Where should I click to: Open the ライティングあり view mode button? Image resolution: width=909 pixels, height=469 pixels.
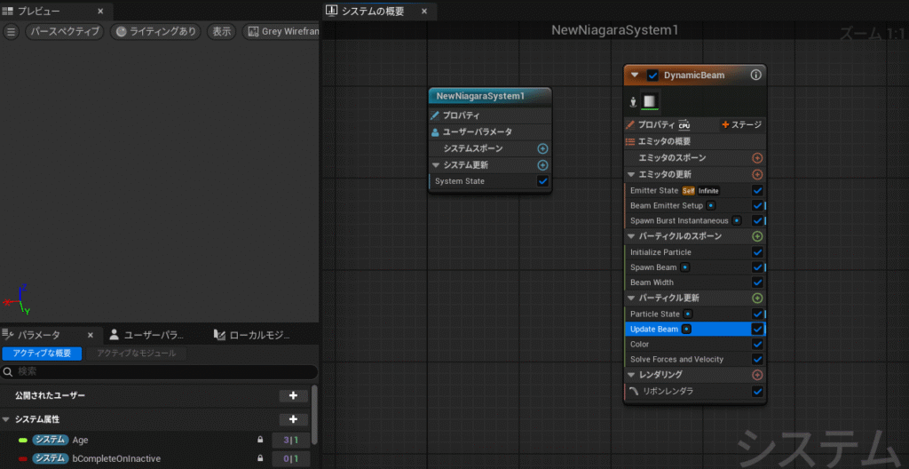click(155, 32)
